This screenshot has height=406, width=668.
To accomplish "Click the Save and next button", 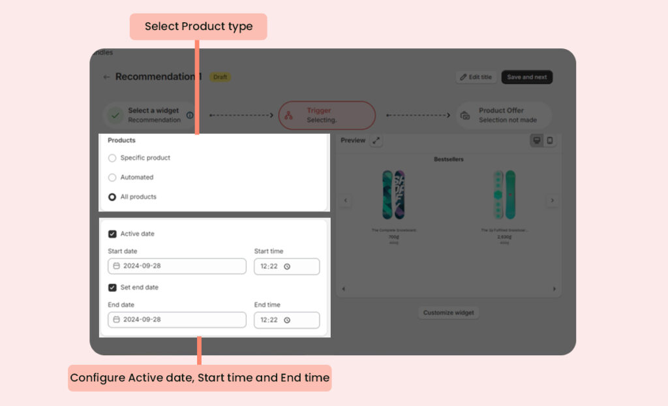I will [526, 77].
